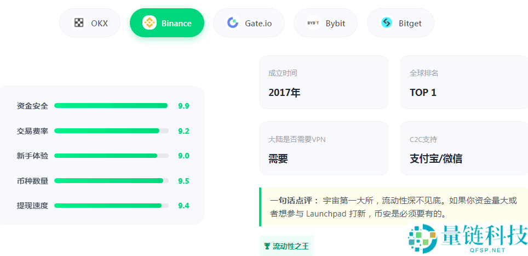Viewport: 528px width, 256px height.
Task: Click the 流动性之王 tag badge
Action: pos(286,246)
